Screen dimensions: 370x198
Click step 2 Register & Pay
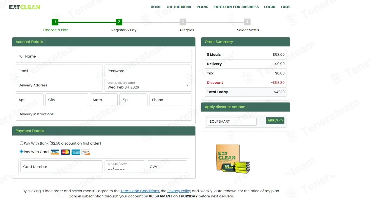(x=119, y=22)
